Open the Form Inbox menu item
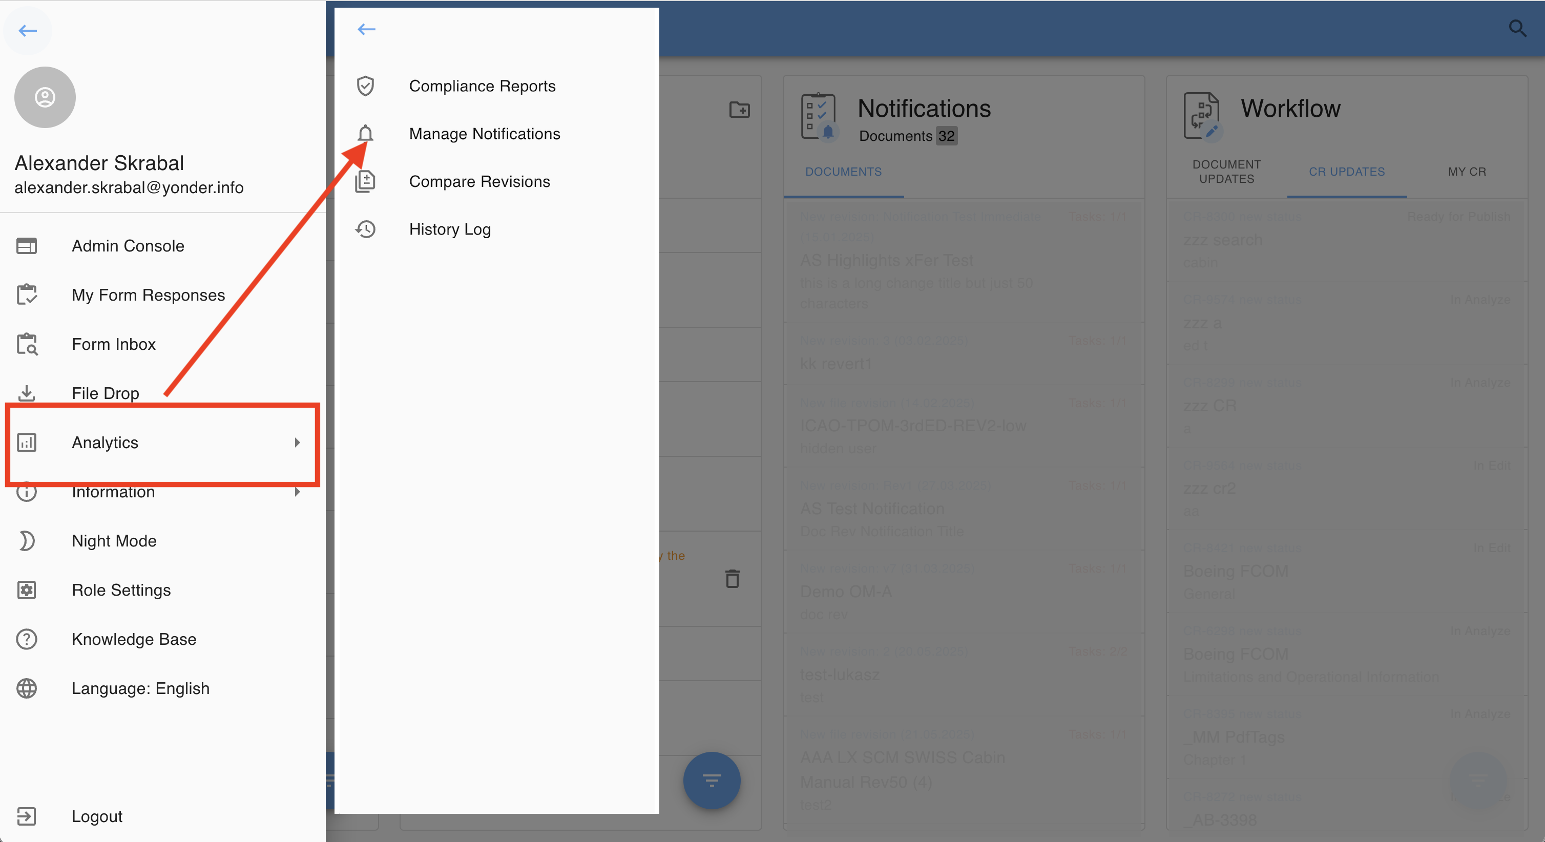 pyautogui.click(x=113, y=344)
